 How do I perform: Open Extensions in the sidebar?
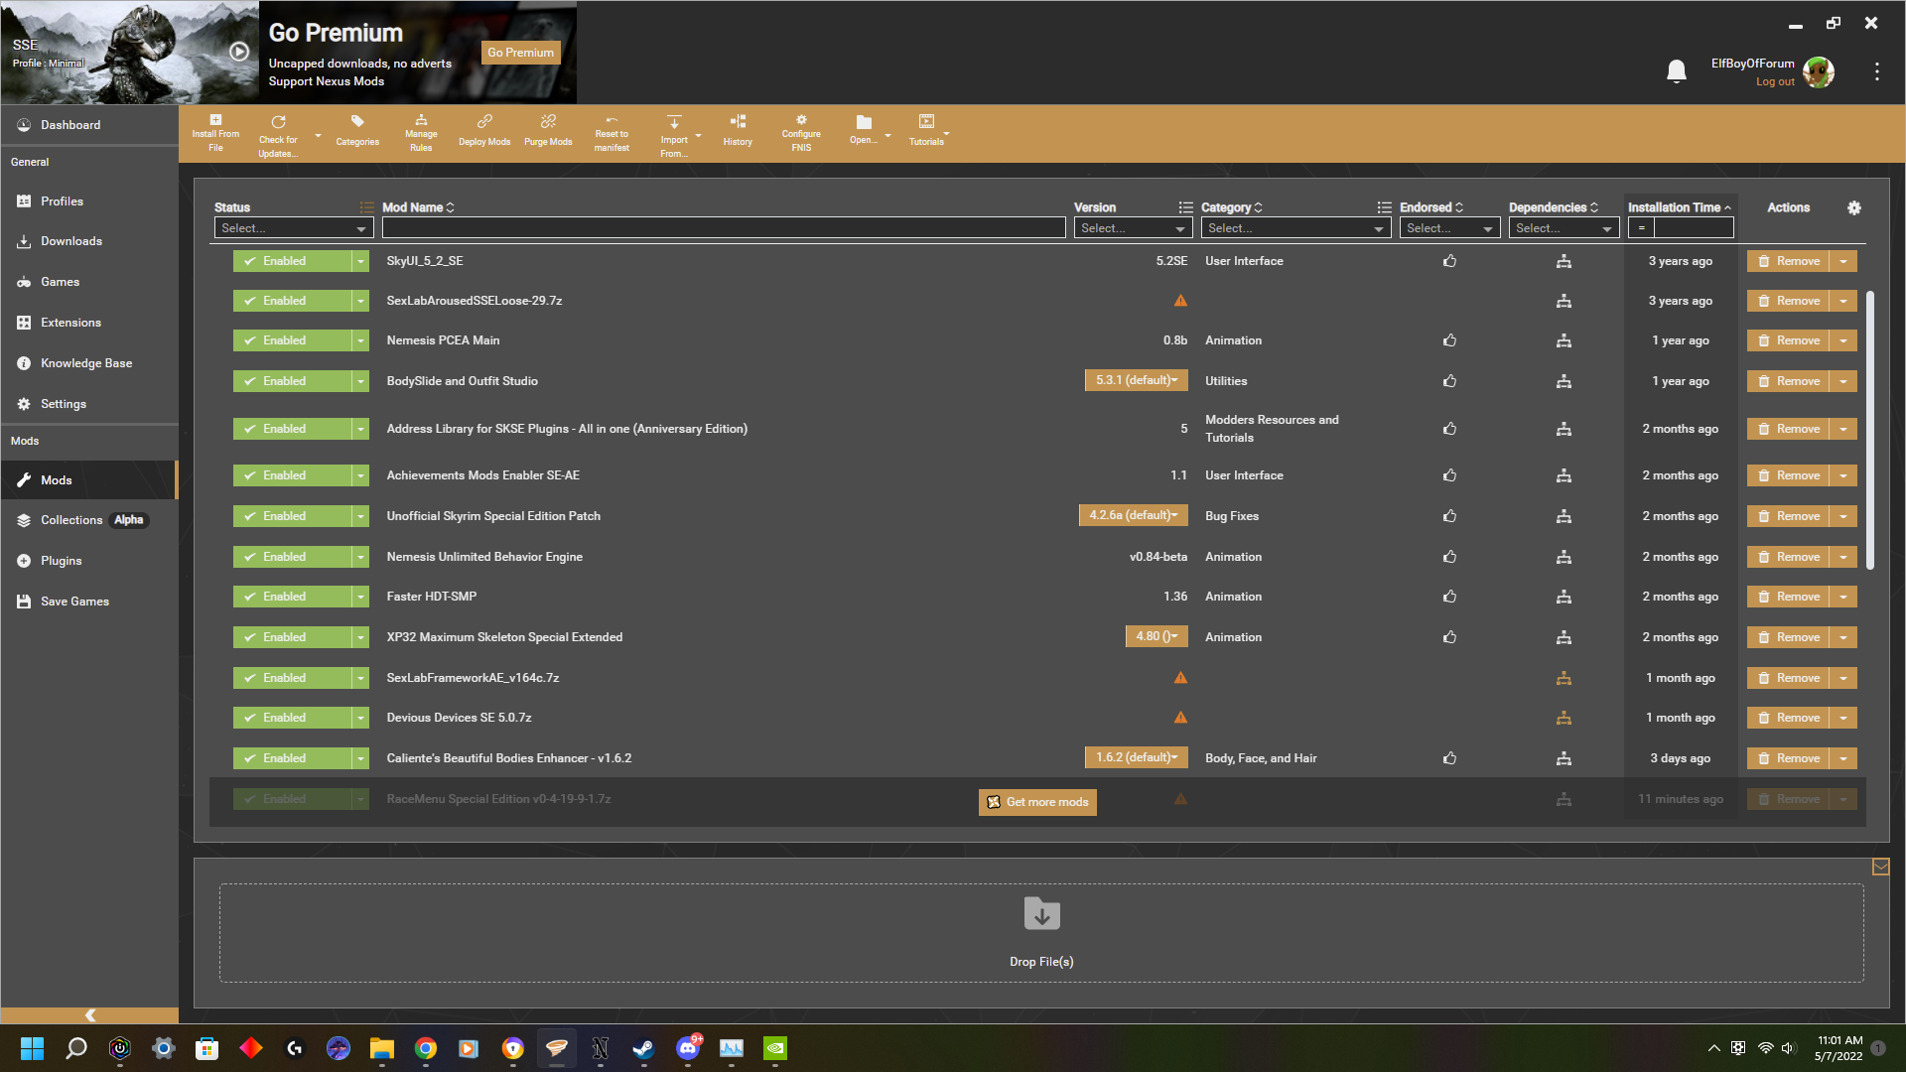click(89, 323)
